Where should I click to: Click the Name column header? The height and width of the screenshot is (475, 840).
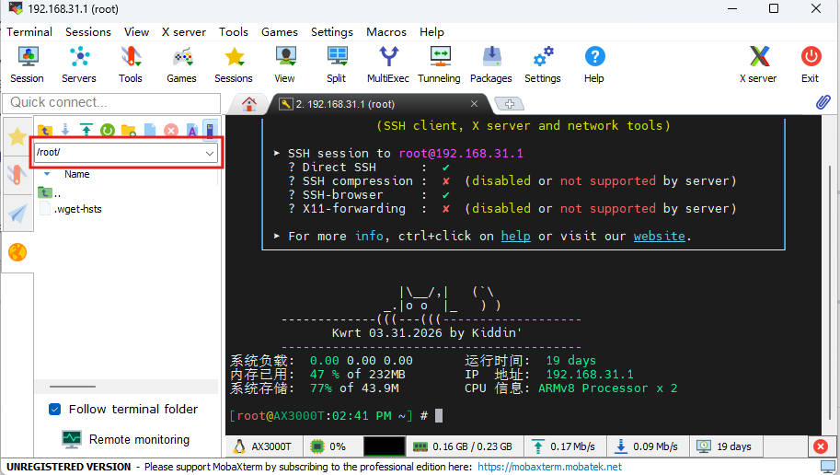click(x=77, y=174)
